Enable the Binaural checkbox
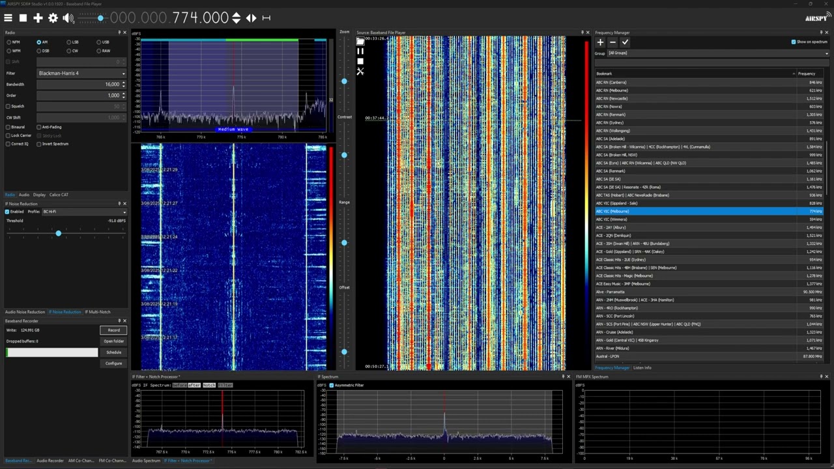This screenshot has width=834, height=469. point(8,127)
